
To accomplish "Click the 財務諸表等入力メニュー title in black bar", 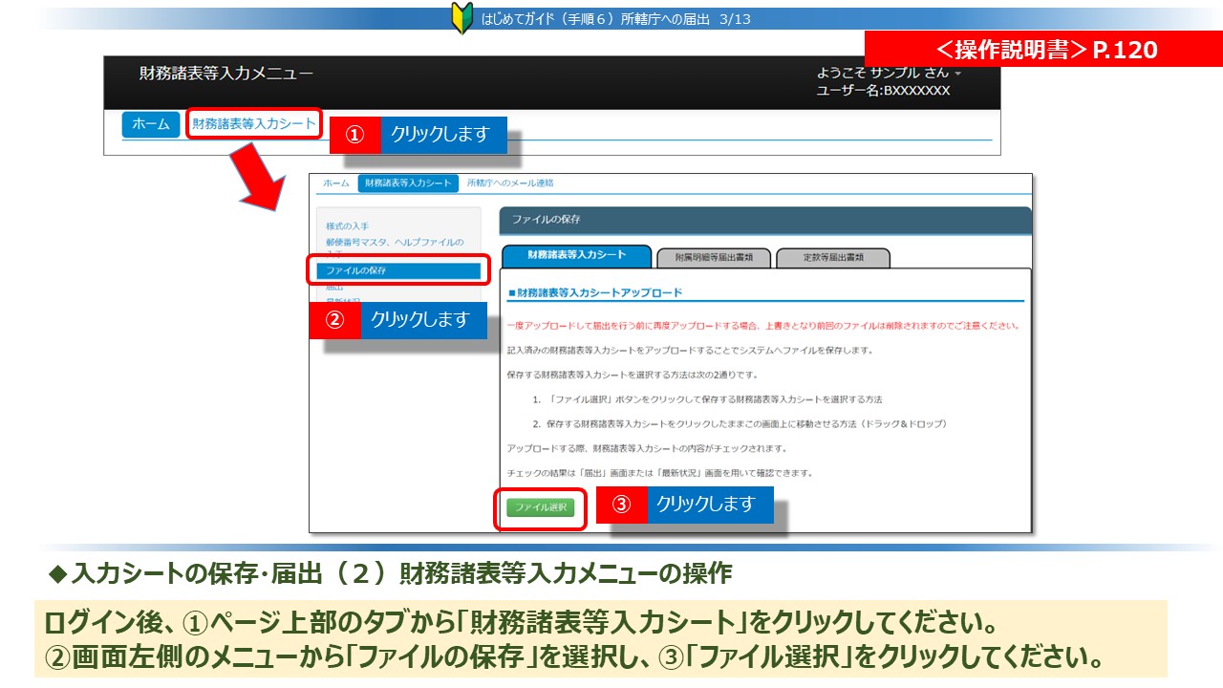I will [225, 74].
